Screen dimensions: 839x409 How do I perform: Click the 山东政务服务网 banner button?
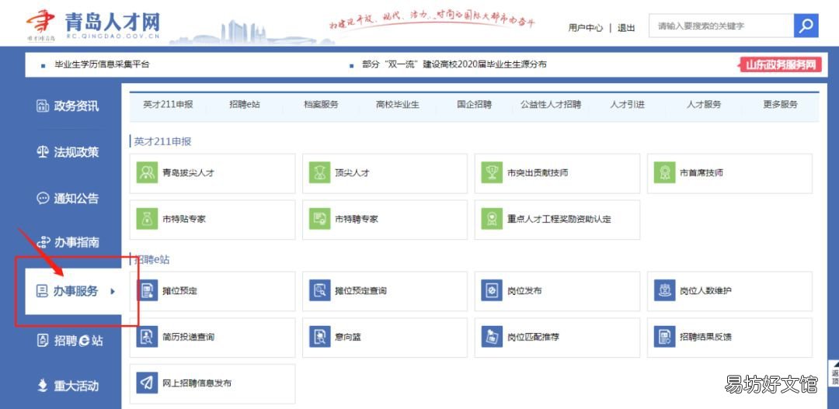780,65
